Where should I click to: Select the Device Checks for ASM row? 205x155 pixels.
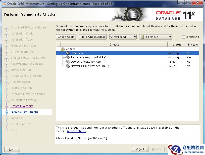128,62
